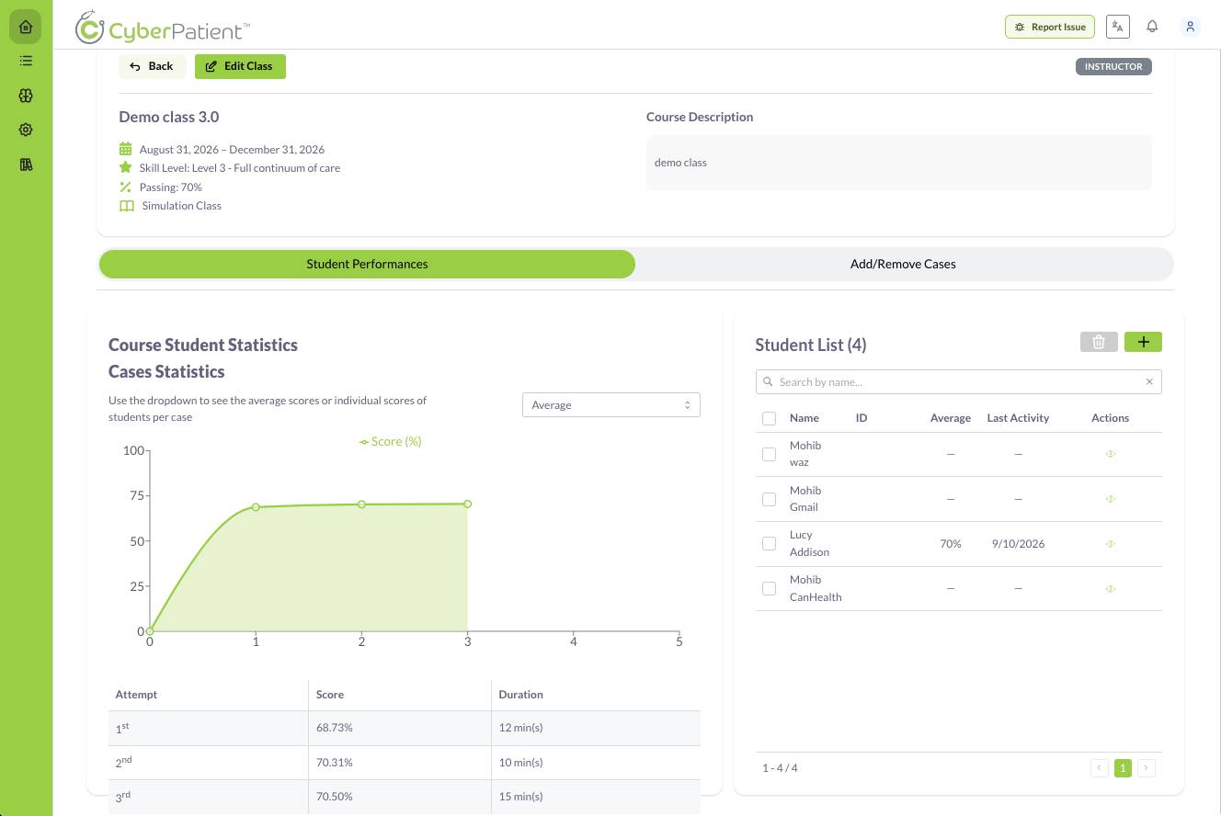Check the box for Lucy Addison
This screenshot has width=1221, height=816.
coord(770,544)
